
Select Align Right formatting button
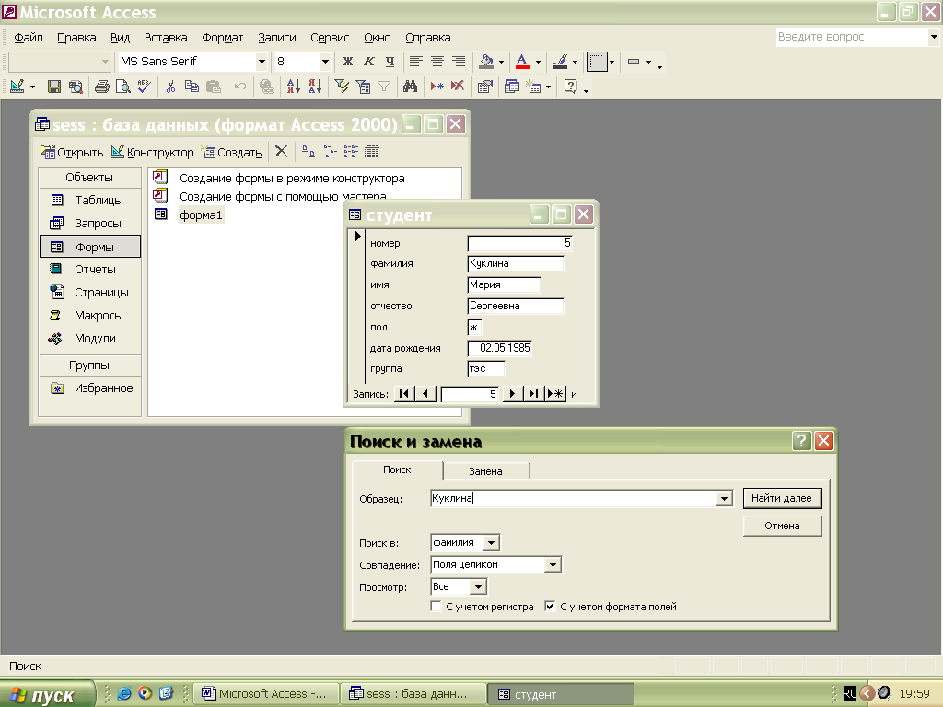tap(459, 62)
